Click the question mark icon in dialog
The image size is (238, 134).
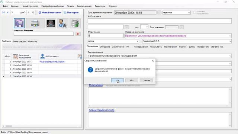[x=90, y=70]
